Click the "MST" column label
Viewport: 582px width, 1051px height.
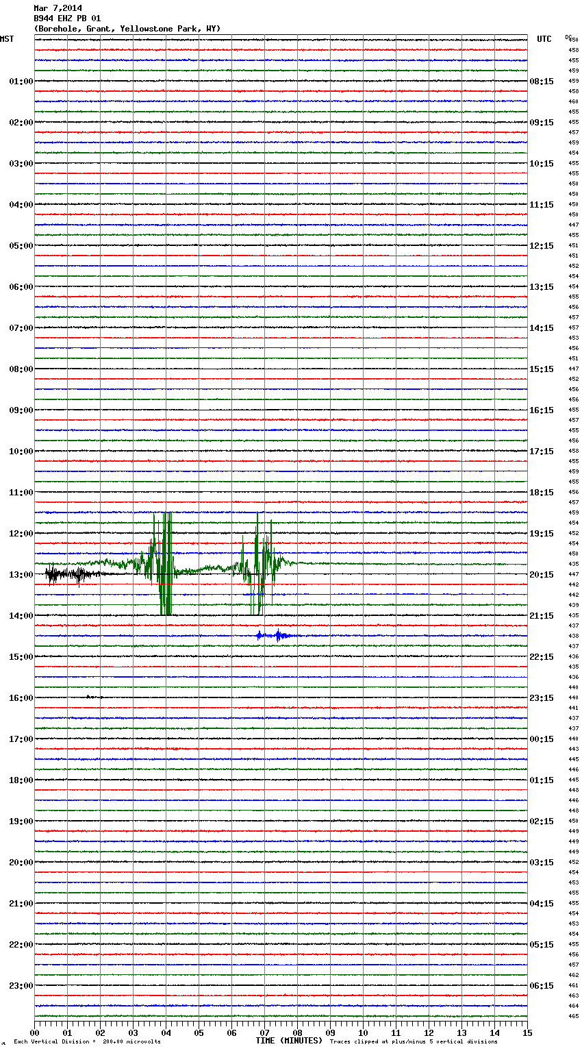[x=7, y=39]
